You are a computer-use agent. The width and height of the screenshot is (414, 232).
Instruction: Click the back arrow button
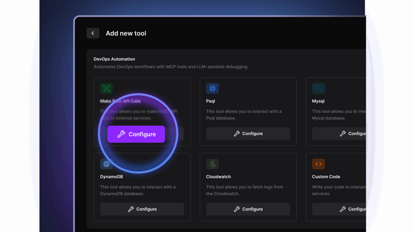93,33
